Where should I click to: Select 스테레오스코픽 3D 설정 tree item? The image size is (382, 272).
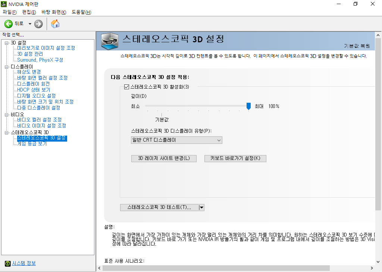tap(42, 138)
